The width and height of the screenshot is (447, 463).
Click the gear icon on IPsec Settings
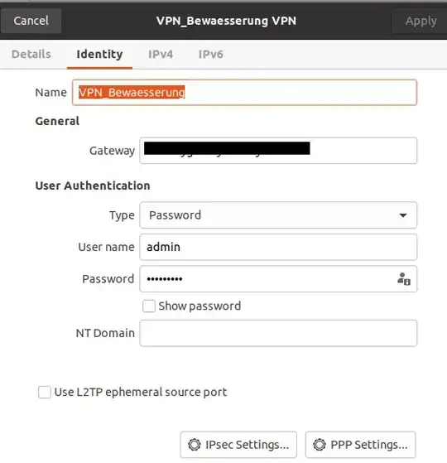click(x=195, y=445)
